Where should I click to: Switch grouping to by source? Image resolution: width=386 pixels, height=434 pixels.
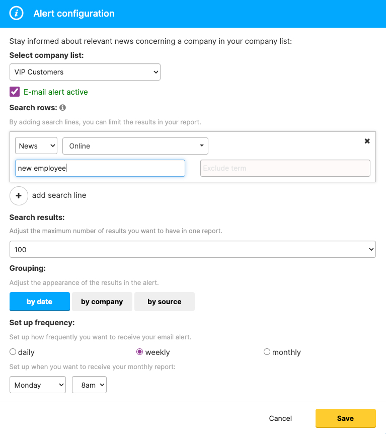pyautogui.click(x=164, y=301)
